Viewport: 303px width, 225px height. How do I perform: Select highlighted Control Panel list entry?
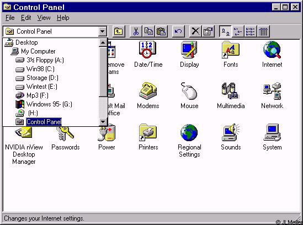(x=51, y=122)
